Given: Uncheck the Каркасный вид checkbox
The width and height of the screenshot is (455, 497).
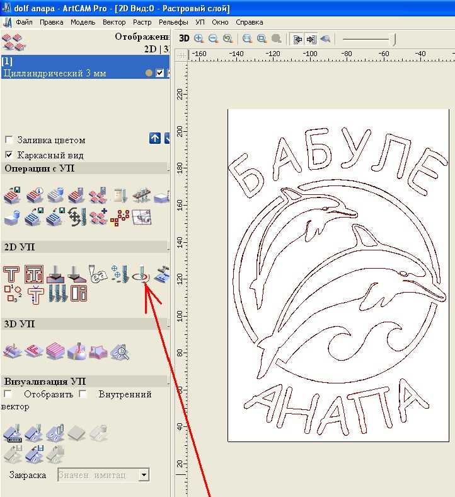Looking at the screenshot, I should [9, 155].
